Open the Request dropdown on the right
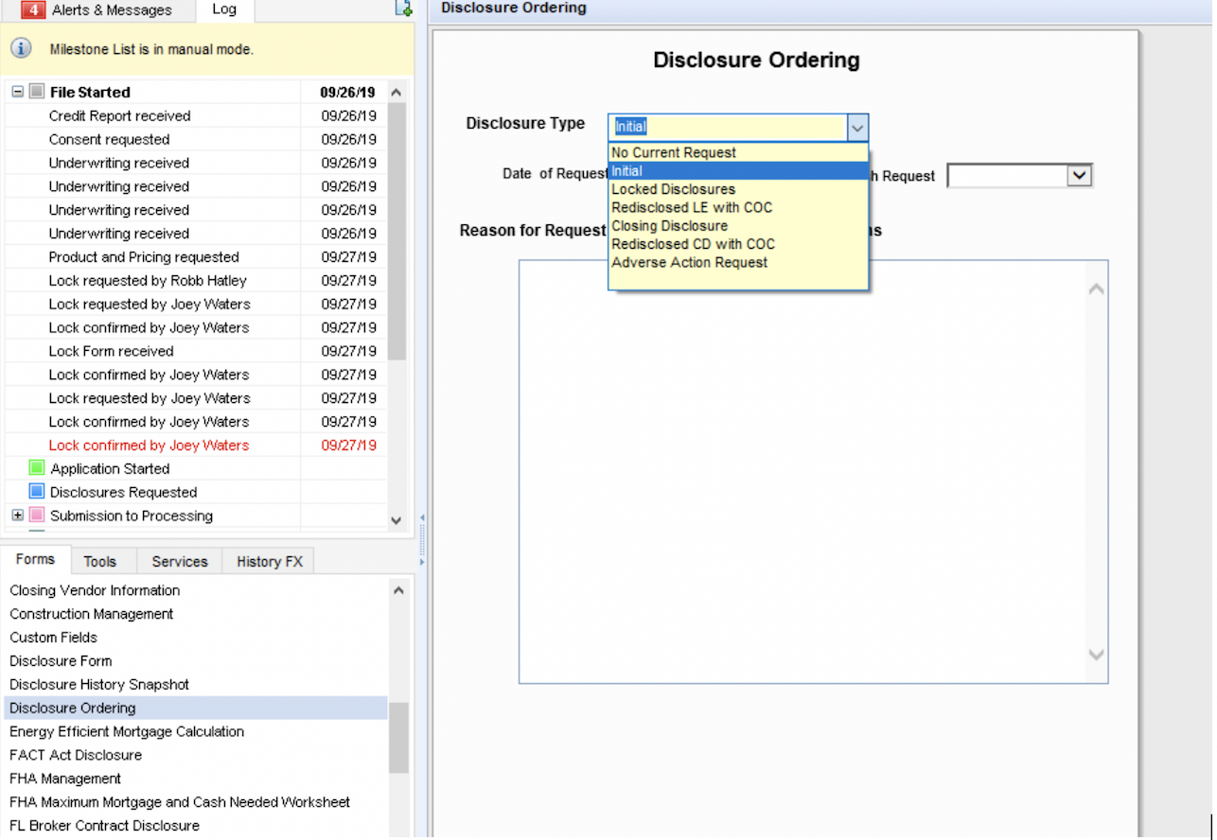 click(1079, 176)
